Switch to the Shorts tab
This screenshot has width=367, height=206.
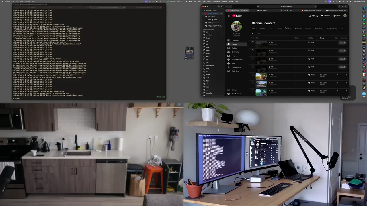[262, 29]
